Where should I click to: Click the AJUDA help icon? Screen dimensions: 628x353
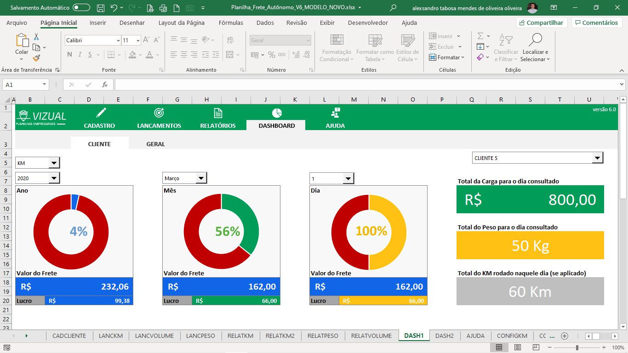[335, 113]
